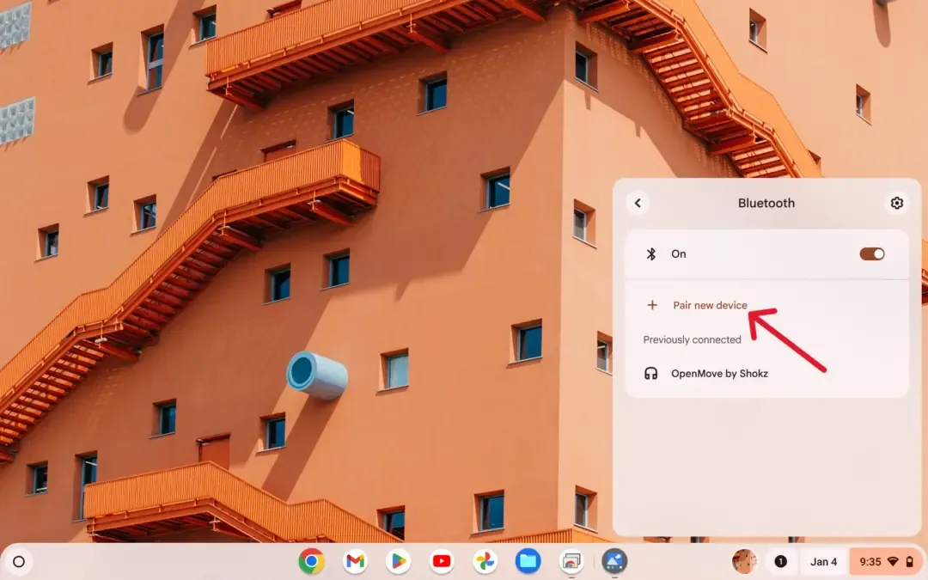The width and height of the screenshot is (928, 580).
Task: Open quick settings via the 9:35 clock
Action: [870, 562]
